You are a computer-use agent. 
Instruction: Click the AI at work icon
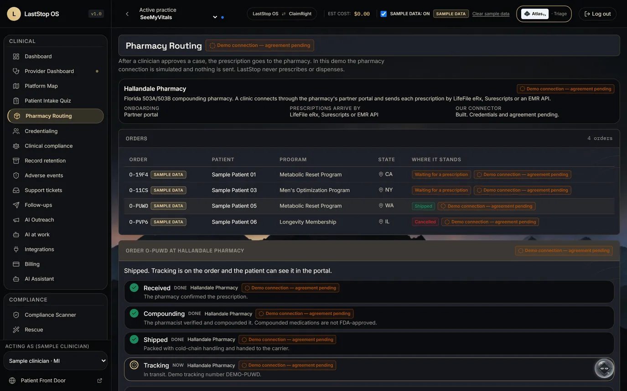click(16, 235)
